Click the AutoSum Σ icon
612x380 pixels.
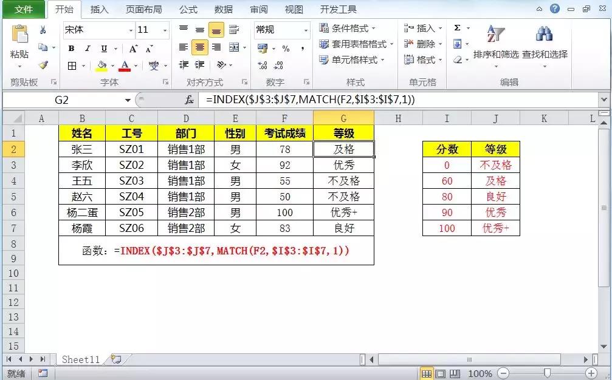pos(457,27)
